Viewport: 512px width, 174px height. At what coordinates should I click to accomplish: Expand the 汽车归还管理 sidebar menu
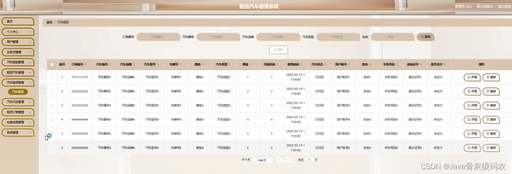point(18,102)
